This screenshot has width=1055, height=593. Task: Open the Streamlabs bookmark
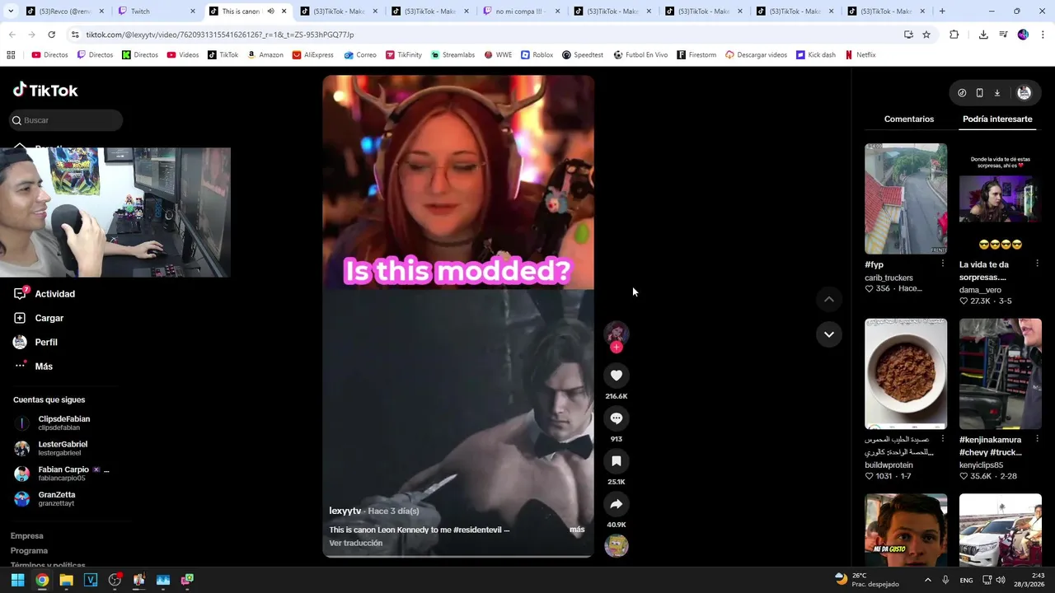(452, 55)
